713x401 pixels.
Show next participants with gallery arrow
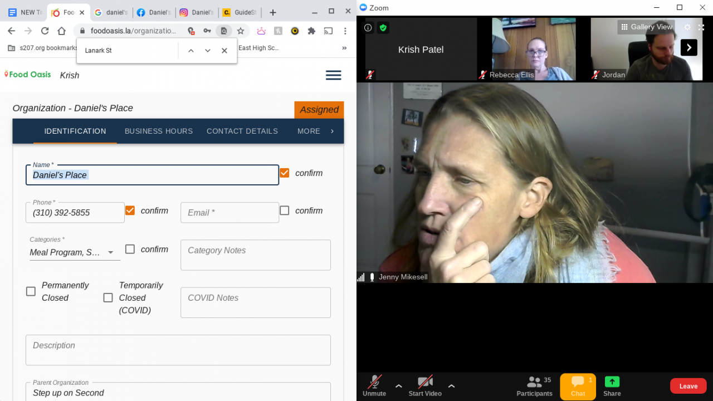[x=689, y=47]
